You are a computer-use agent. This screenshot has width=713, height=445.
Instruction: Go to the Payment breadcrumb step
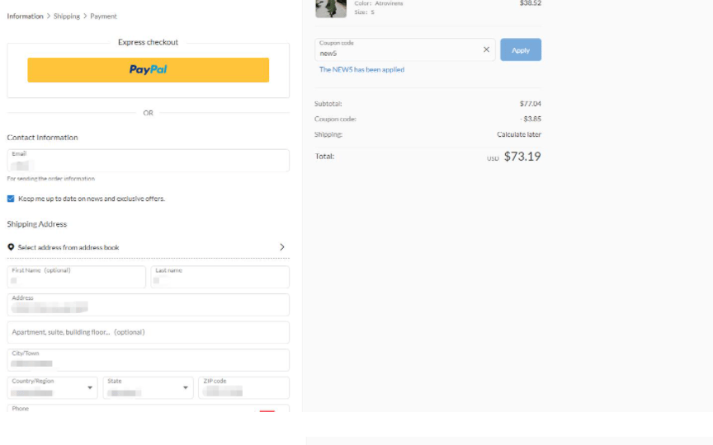[103, 16]
